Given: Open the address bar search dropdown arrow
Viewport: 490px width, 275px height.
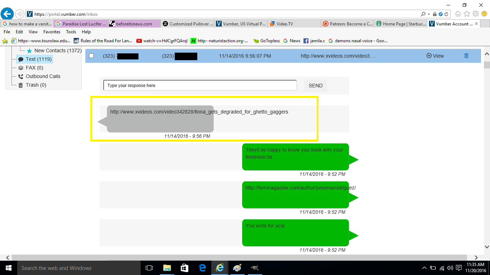Looking at the screenshot, I should pos(429,14).
